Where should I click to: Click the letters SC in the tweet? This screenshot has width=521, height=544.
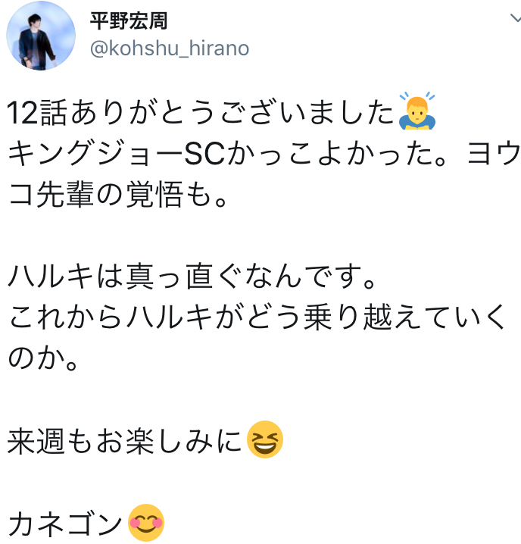click(x=204, y=153)
